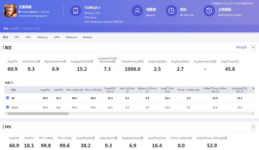Open help icon beside Avg(Power)[mW]

215,61
